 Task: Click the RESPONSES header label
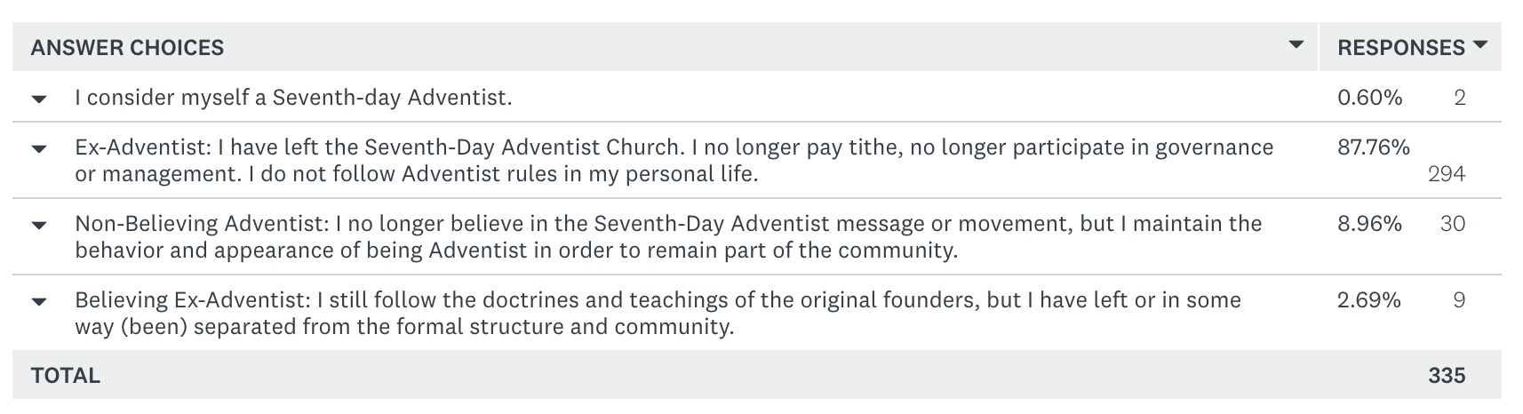tap(1401, 48)
